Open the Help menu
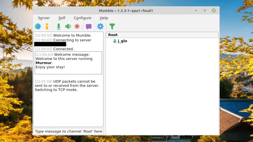The height and width of the screenshot is (142, 253). click(104, 18)
